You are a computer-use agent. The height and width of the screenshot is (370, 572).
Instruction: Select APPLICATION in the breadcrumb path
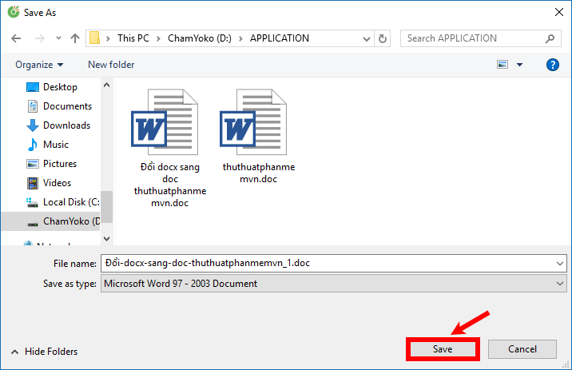point(280,38)
